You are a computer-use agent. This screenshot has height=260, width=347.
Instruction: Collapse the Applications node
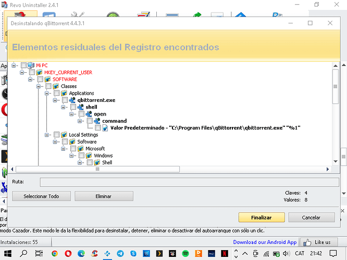tap(47, 93)
